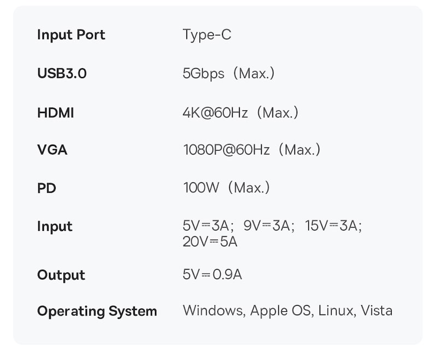Click the Input Port label
Screen dimensions: 436x350
click(71, 35)
